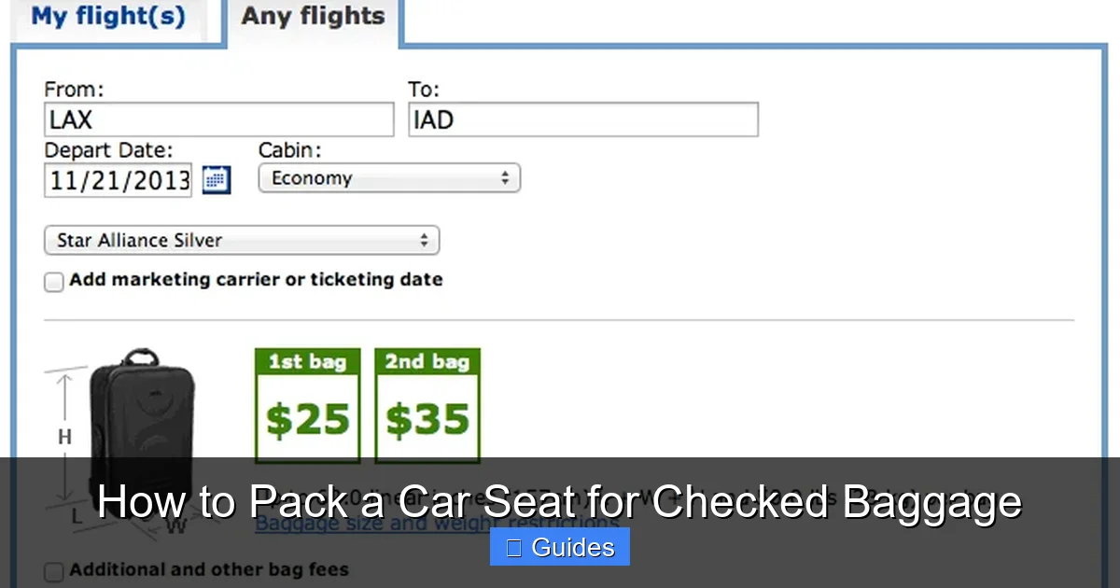This screenshot has height=588, width=1120.
Task: Click the 2nd bag $35 fee badge
Action: [x=427, y=405]
